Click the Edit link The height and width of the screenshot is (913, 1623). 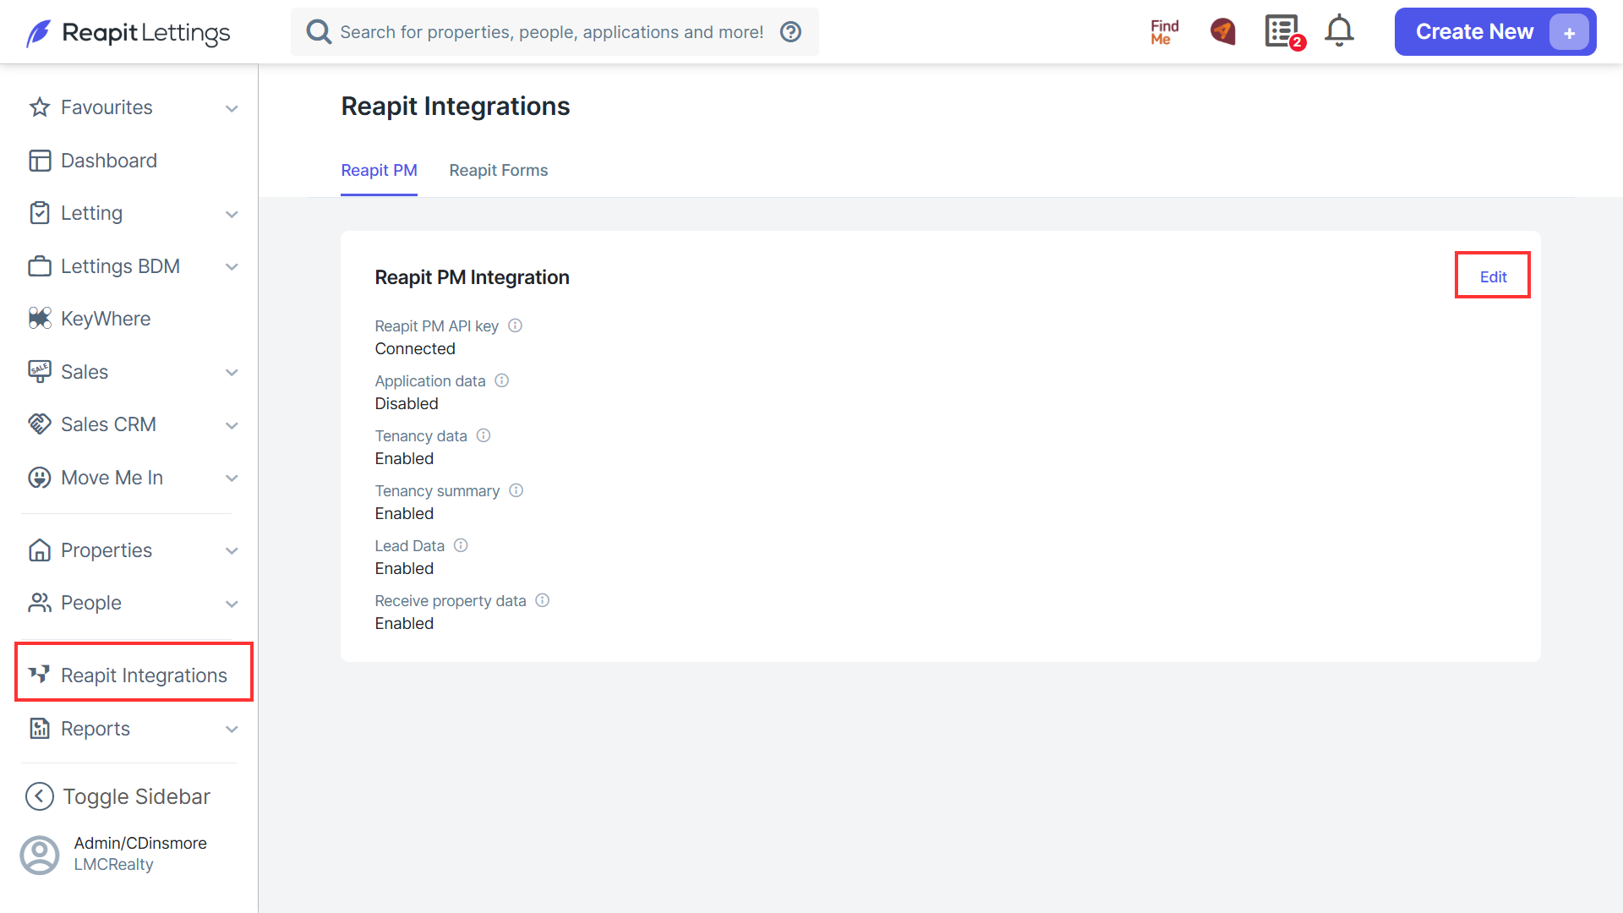pyautogui.click(x=1493, y=276)
